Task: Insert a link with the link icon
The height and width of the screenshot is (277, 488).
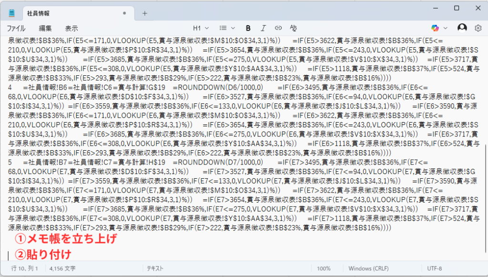Action: [278, 28]
